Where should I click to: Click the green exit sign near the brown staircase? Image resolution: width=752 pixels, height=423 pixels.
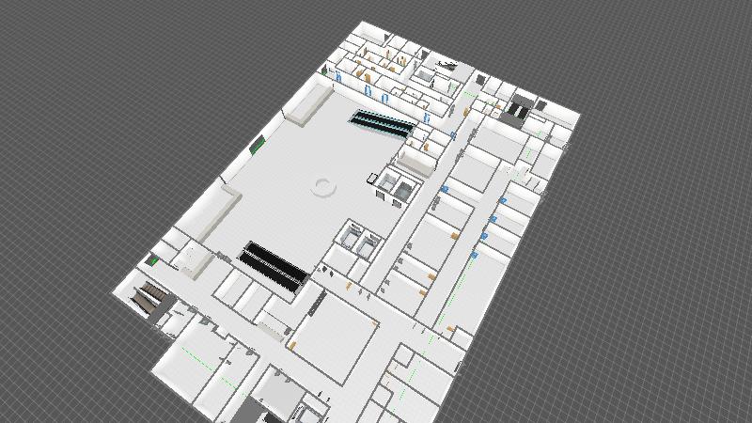tap(151, 260)
